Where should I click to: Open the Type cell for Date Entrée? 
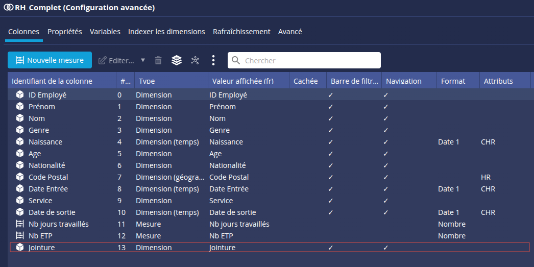point(167,189)
